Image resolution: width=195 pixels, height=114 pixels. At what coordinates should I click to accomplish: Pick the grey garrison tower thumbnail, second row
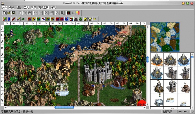click(x=170, y=73)
